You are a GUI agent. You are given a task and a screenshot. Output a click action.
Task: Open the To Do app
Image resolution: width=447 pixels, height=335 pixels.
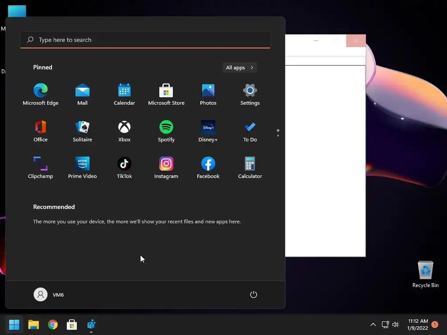(250, 131)
